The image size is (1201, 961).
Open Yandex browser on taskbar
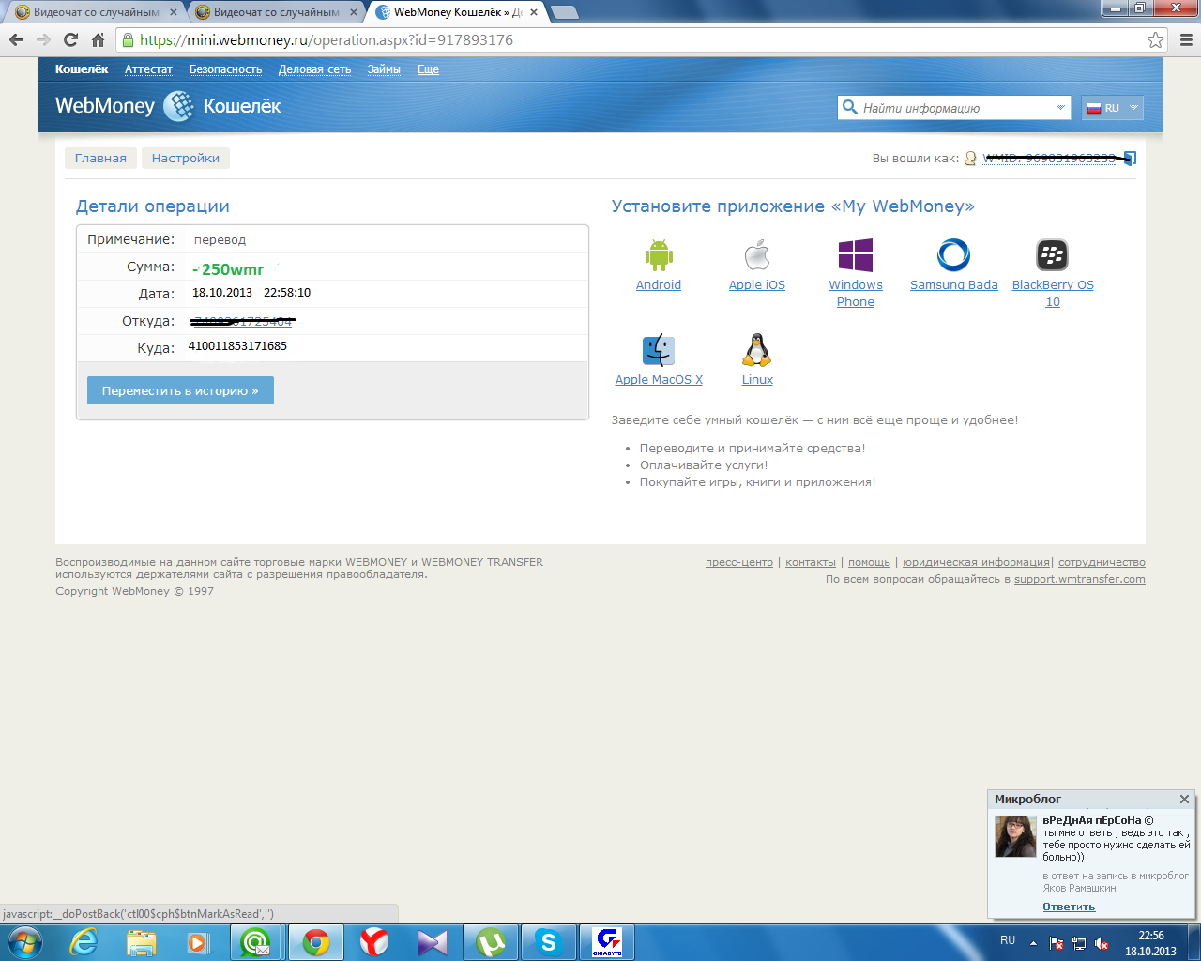point(374,942)
